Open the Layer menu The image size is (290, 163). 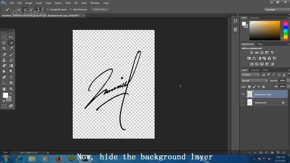point(39,3)
